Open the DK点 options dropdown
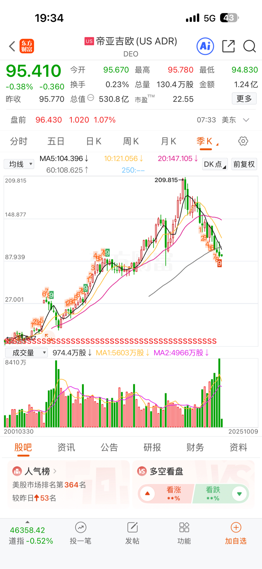262x569 pixels. click(215, 164)
